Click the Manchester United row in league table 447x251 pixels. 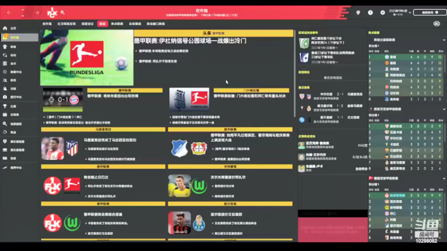click(406, 63)
